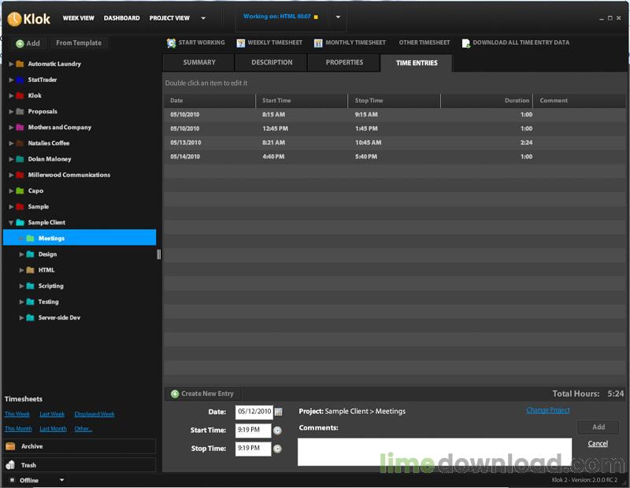Open the Monthly Timesheet calendar icon
This screenshot has width=630, height=488.
coord(318,43)
